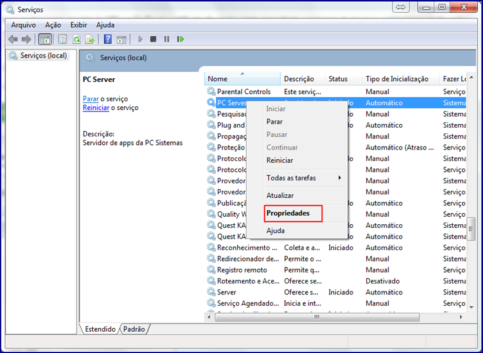
Task: Toggle Show/Hide Console Tree toolbar icon
Action: click(44, 39)
